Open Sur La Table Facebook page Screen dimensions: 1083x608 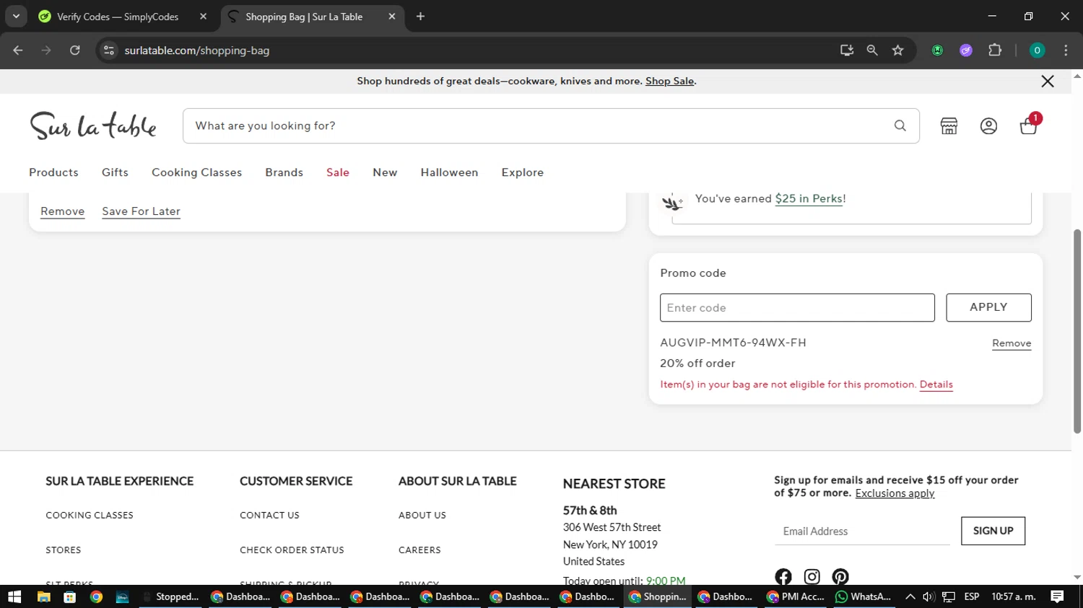(783, 576)
